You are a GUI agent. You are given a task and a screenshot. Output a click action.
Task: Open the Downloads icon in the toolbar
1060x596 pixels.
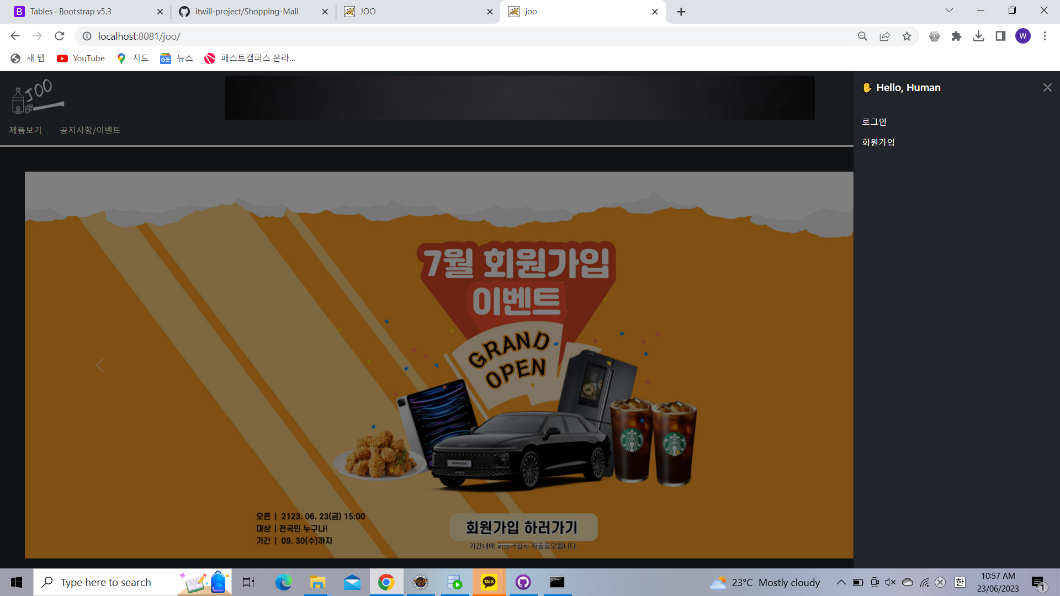(x=979, y=36)
